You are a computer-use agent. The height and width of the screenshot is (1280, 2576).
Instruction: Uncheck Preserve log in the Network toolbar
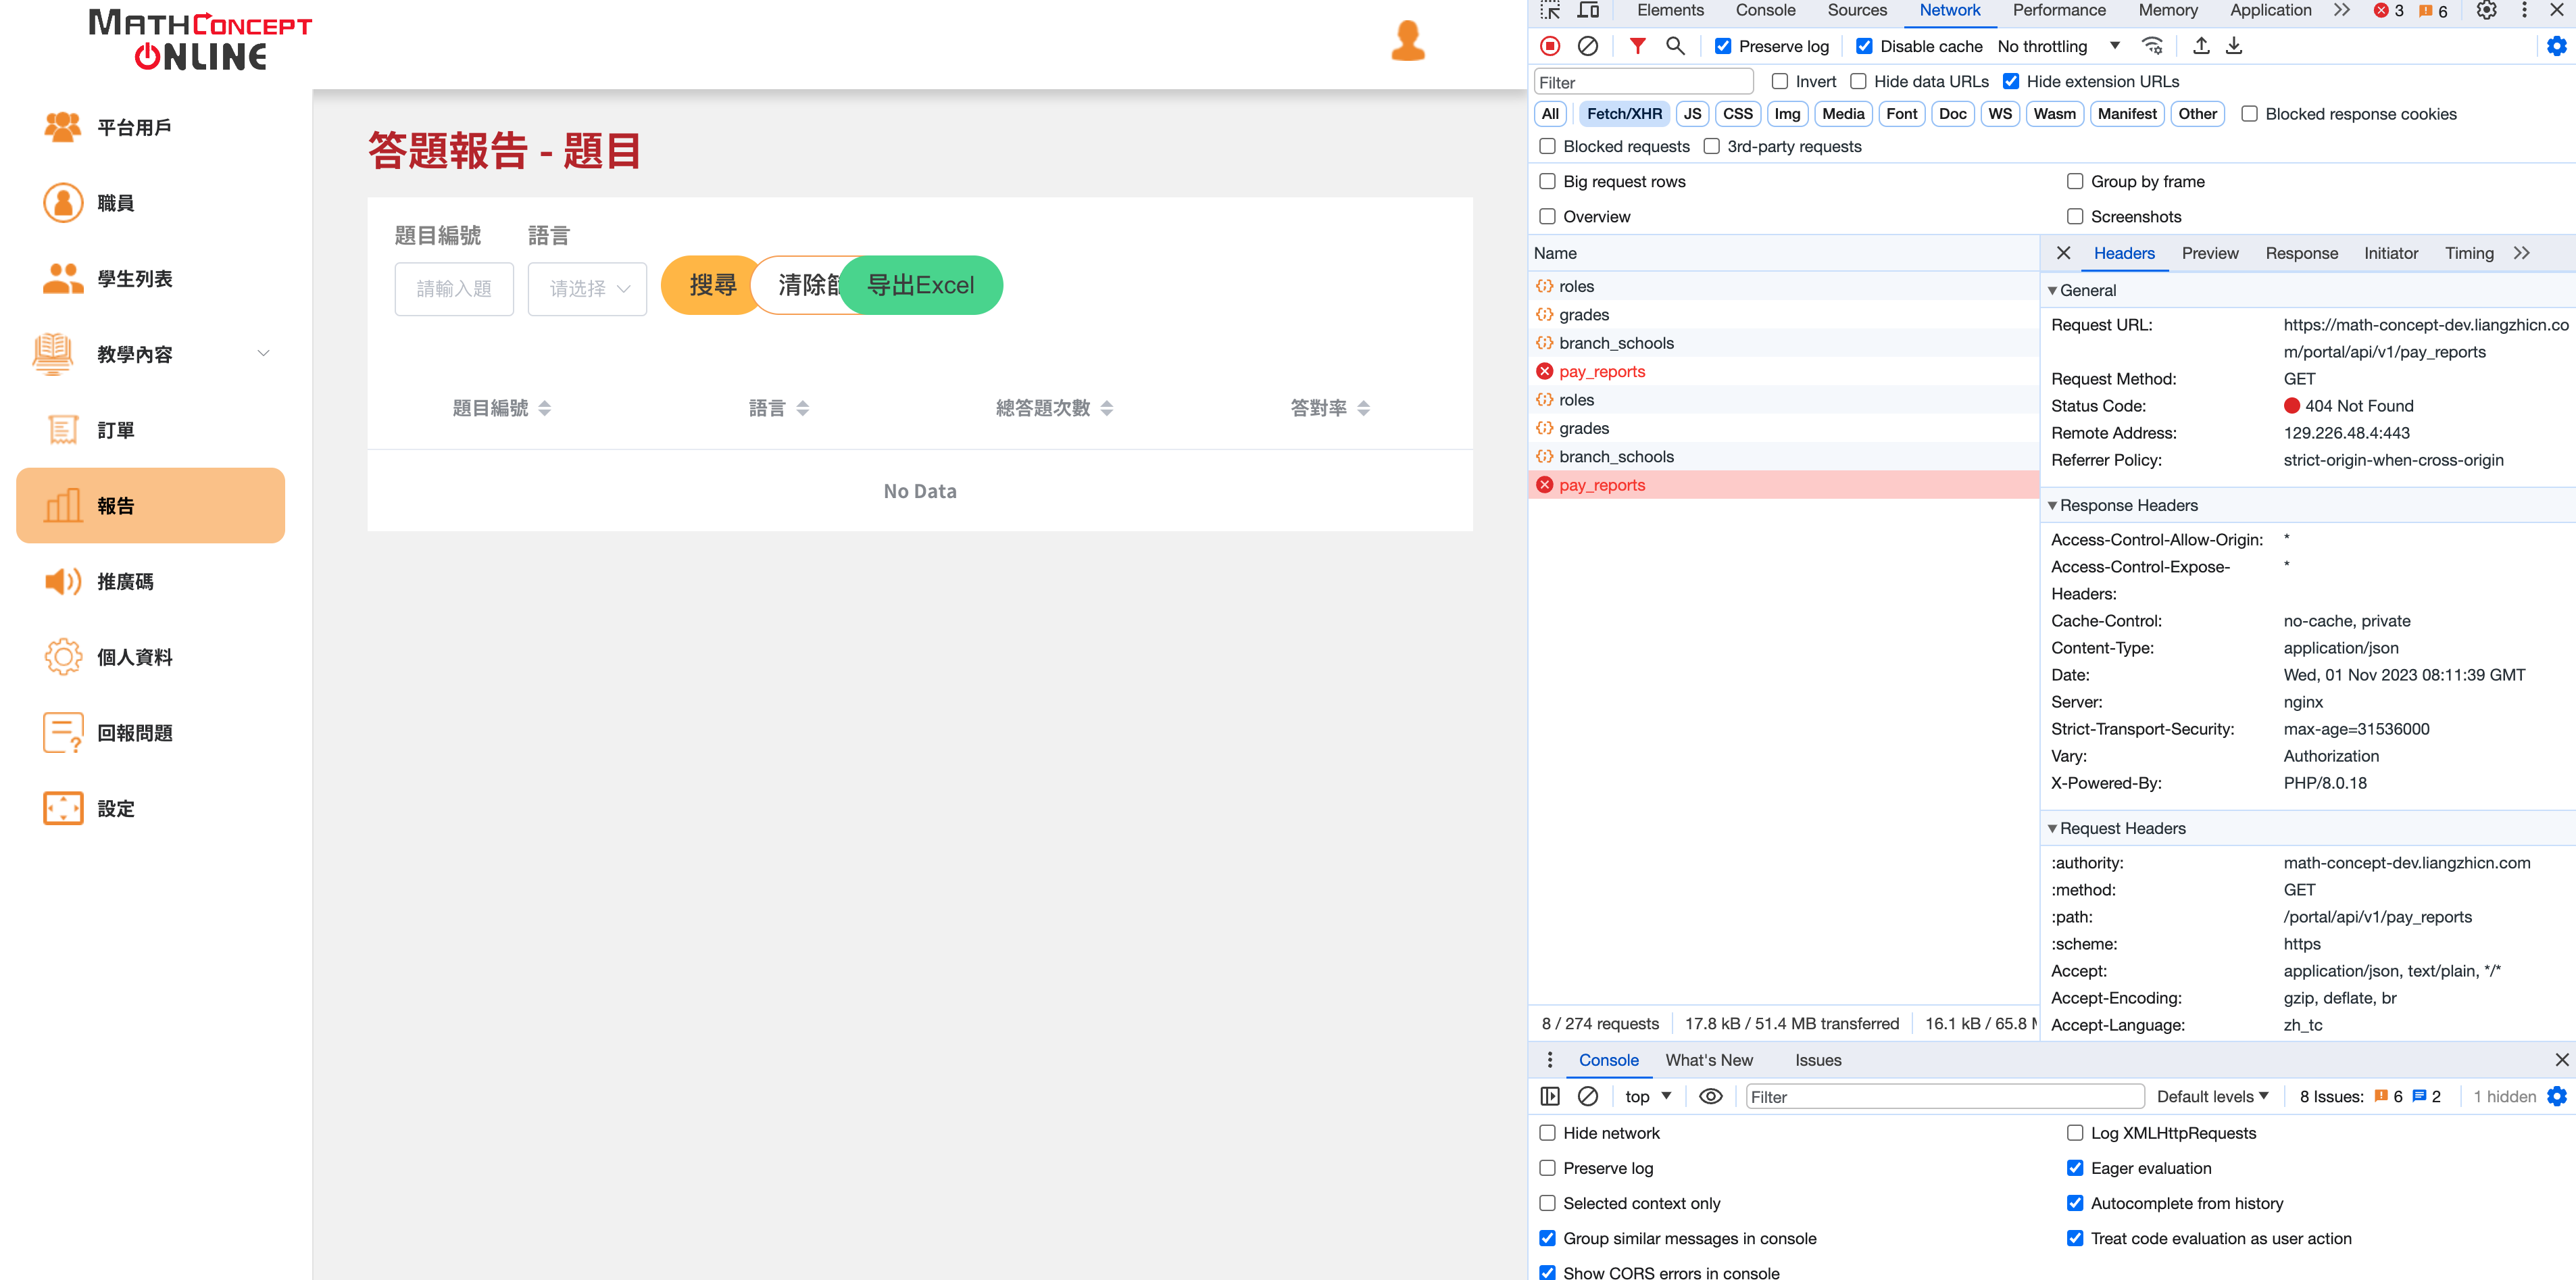[1723, 46]
